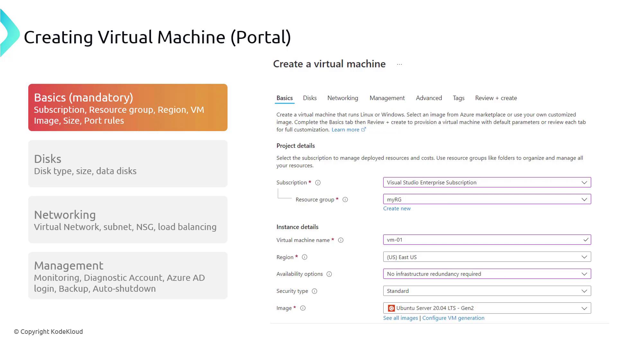Image resolution: width=617 pixels, height=347 pixels.
Task: Click the Configure VM generation link
Action: (x=453, y=318)
